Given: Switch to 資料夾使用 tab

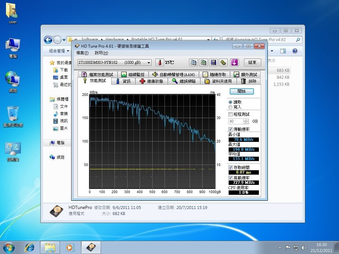Looking at the screenshot, I should click(218, 81).
